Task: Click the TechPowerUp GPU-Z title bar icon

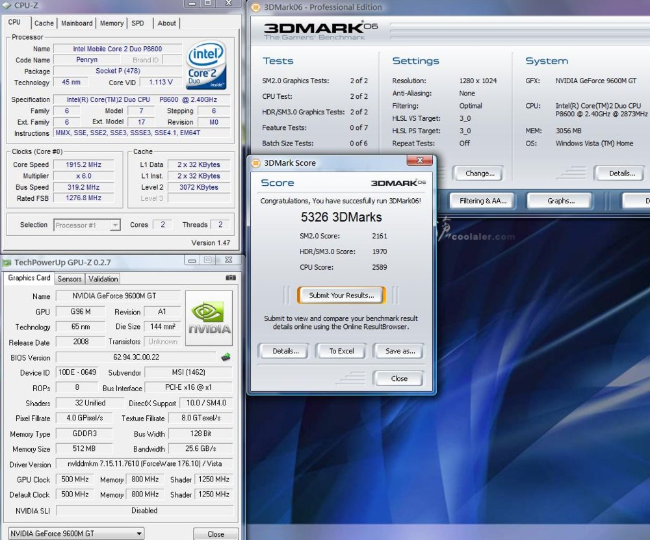Action: (x=6, y=263)
